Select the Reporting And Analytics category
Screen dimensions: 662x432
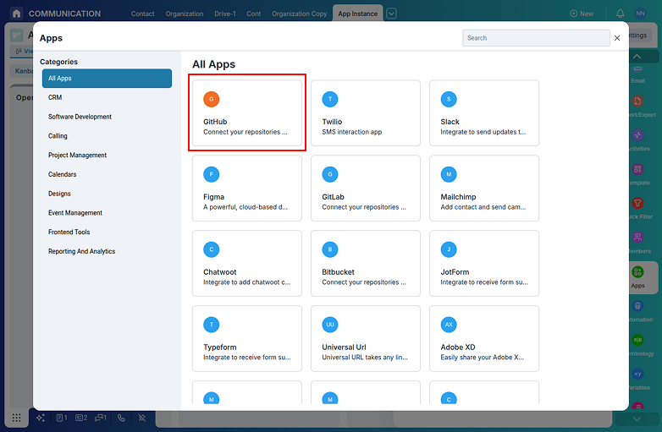(x=107, y=251)
